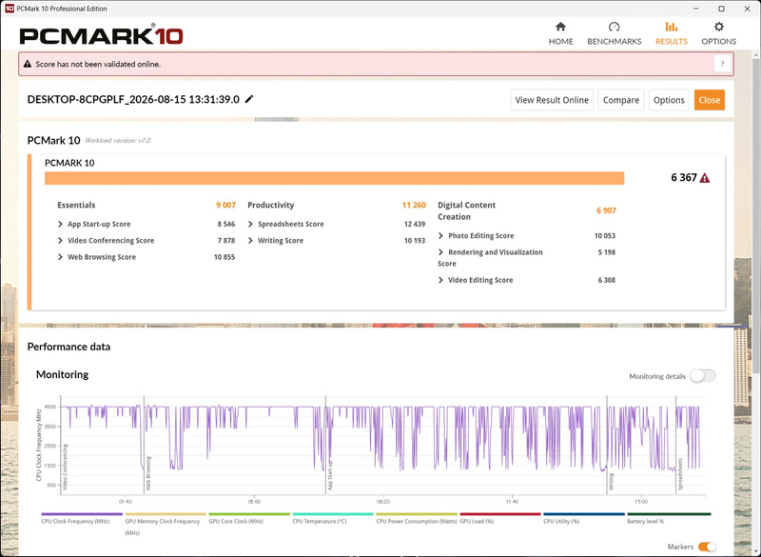Click the Writing marker on chart

(x=611, y=481)
